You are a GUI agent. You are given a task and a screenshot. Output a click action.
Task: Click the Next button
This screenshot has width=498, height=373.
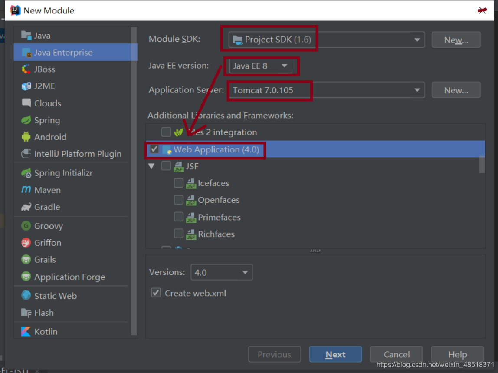click(335, 354)
